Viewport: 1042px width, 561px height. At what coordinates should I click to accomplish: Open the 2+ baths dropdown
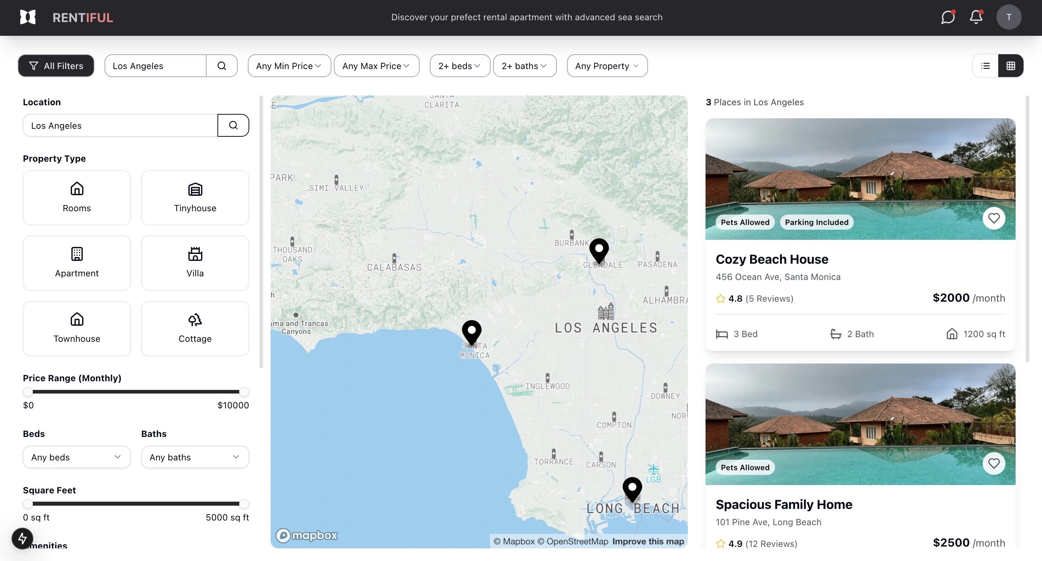525,65
